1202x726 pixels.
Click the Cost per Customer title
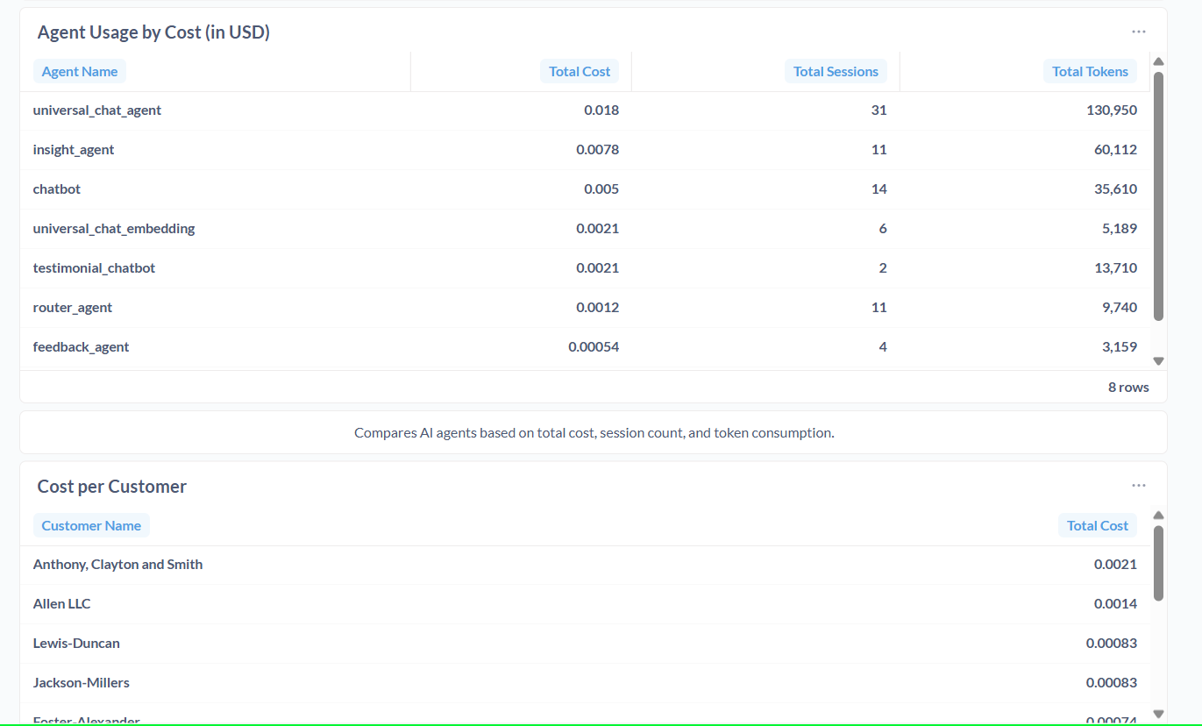pyautogui.click(x=112, y=487)
